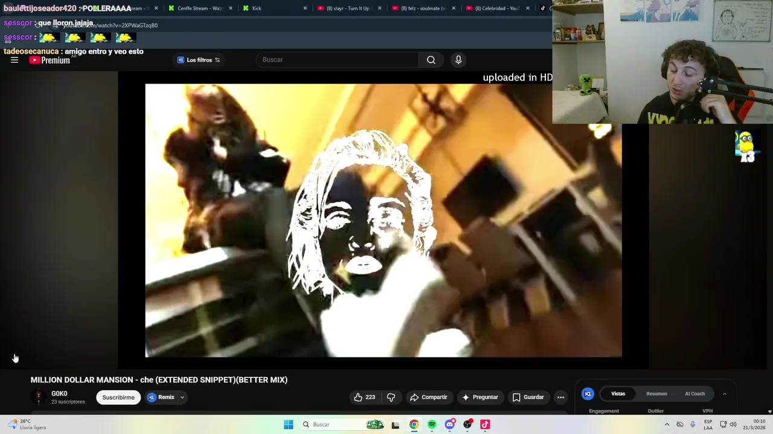Click the Preguntar AI button
The image size is (773, 434).
(x=480, y=397)
